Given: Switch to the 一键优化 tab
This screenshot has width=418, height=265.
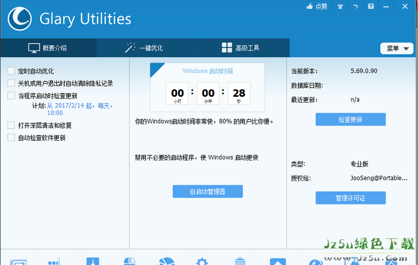Looking at the screenshot, I should (145, 48).
